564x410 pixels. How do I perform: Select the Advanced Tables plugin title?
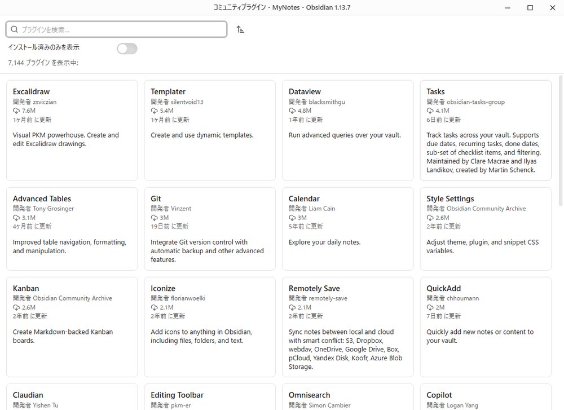[x=42, y=199]
